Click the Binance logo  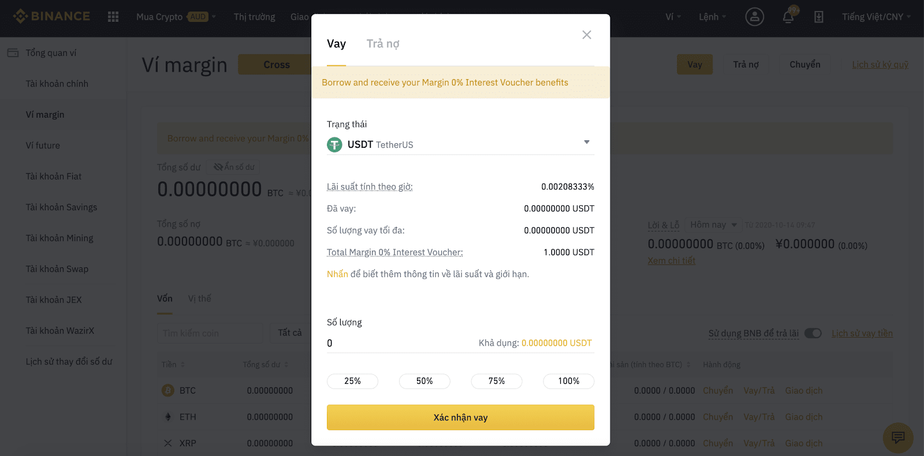tap(51, 16)
